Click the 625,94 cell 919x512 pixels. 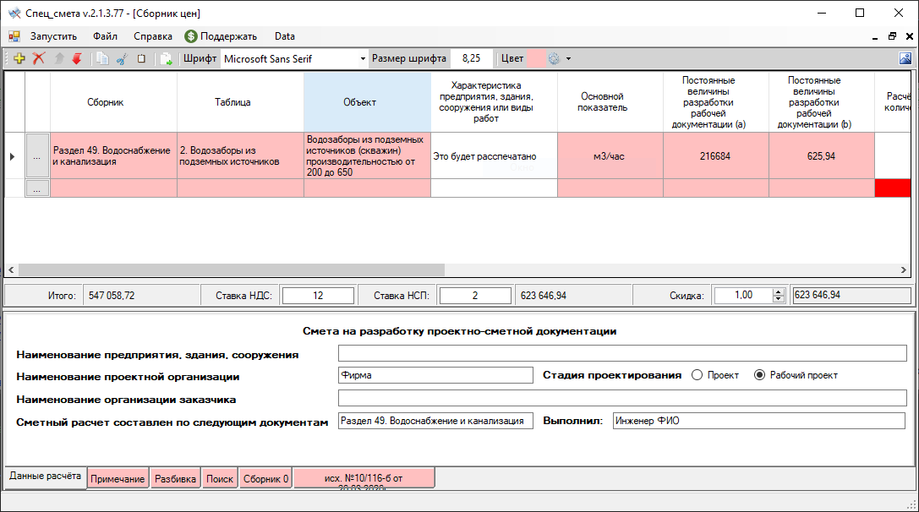[x=821, y=156]
